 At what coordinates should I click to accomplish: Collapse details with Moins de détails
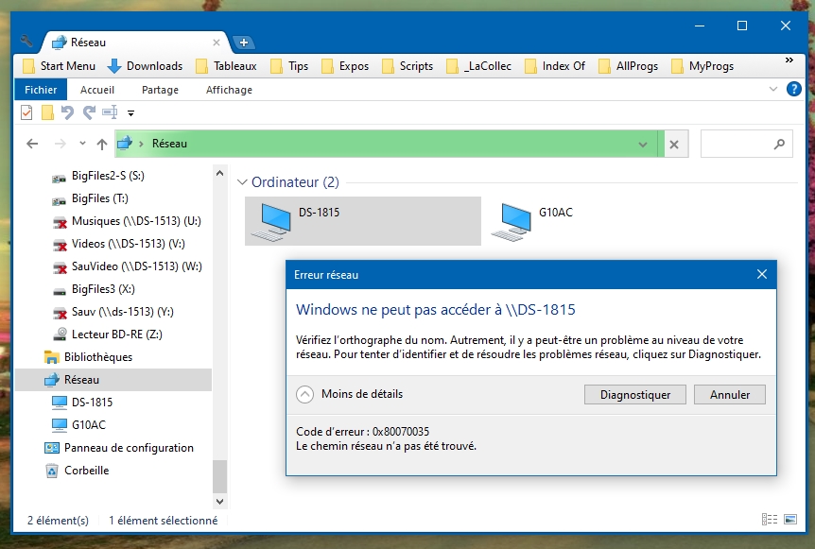[349, 394]
